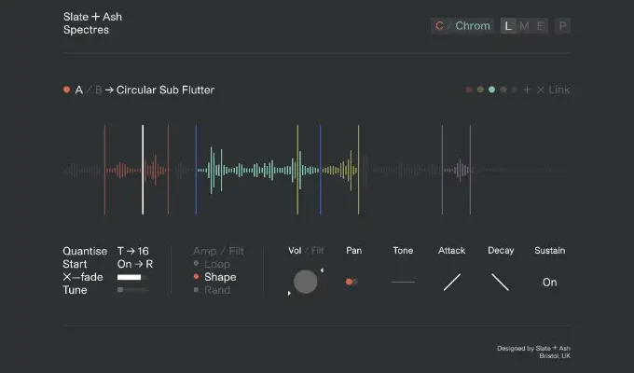Adjust the X-fade slider bar

(131, 277)
